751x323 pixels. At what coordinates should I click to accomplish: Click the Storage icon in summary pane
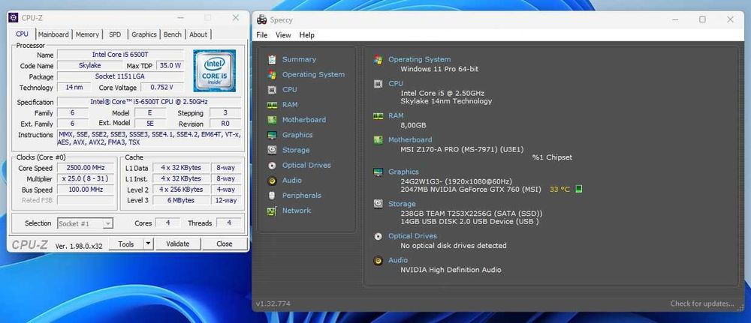tap(379, 204)
